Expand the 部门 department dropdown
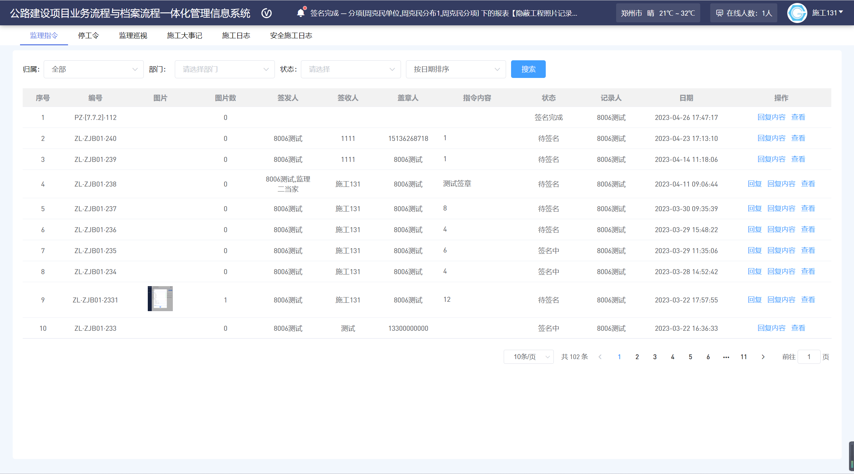The height and width of the screenshot is (474, 854). (225, 69)
